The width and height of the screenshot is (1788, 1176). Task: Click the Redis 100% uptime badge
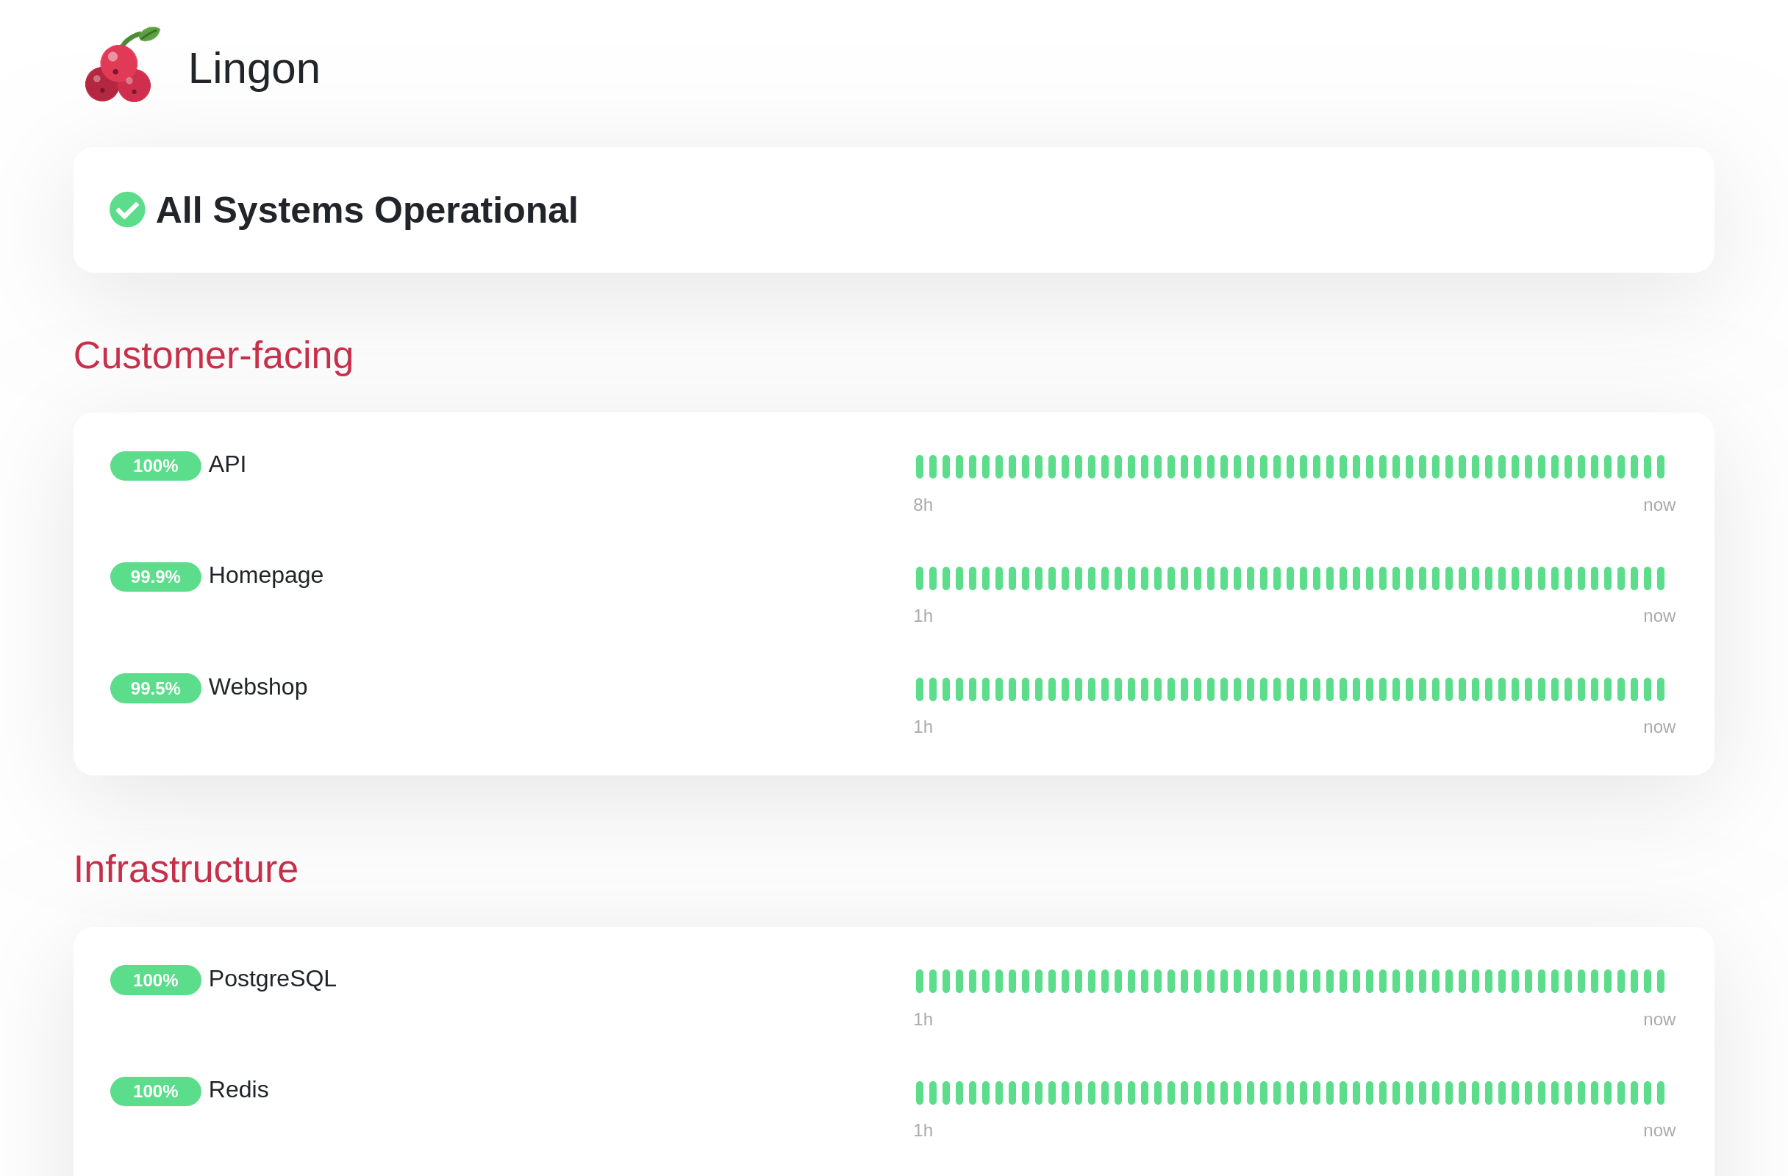click(x=156, y=1091)
